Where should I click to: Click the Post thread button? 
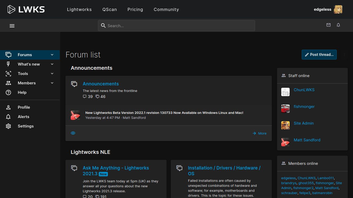(x=319, y=55)
